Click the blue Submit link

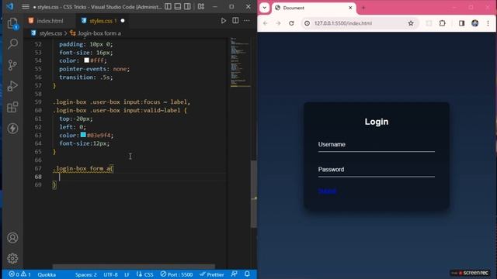point(327,191)
